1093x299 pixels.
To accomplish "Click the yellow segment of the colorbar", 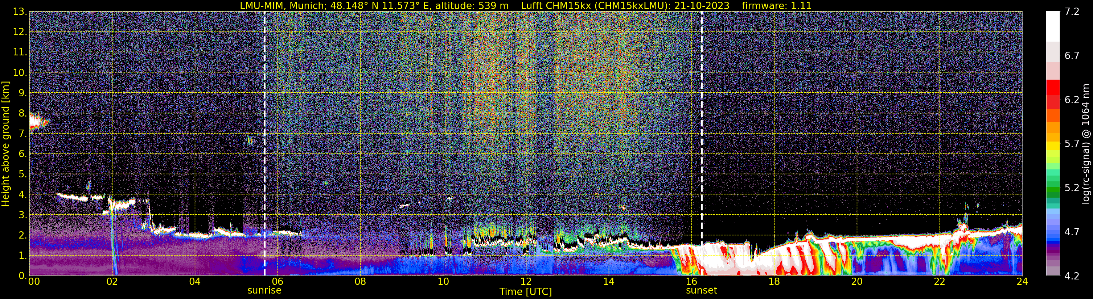I will 1053,146.
